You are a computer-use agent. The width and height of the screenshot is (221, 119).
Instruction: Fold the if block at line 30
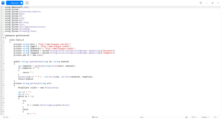[4, 70]
